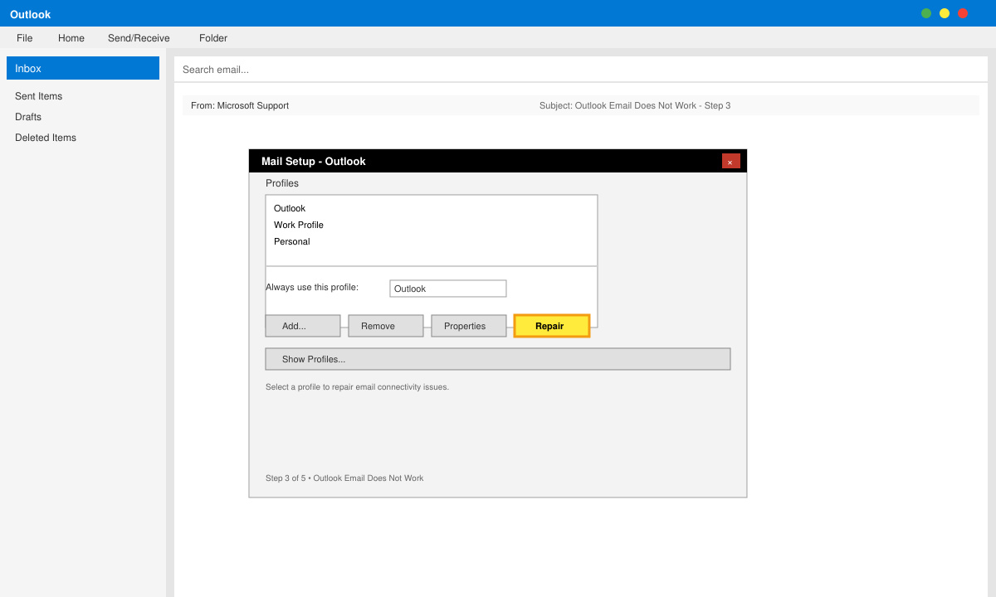
Task: Click the green window control dot
Action: click(926, 13)
